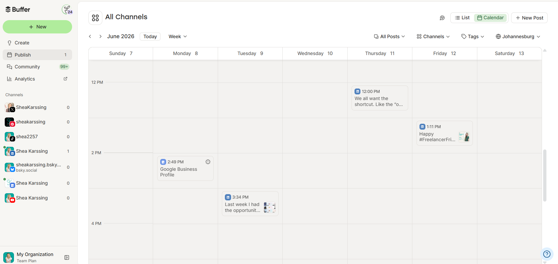Screen dimensions: 558x264
Task: Open Publish in sidebar
Action: (37, 55)
